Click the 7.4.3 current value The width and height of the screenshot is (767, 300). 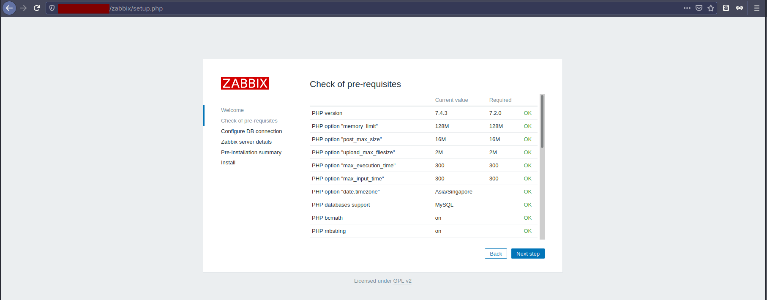pyautogui.click(x=441, y=113)
